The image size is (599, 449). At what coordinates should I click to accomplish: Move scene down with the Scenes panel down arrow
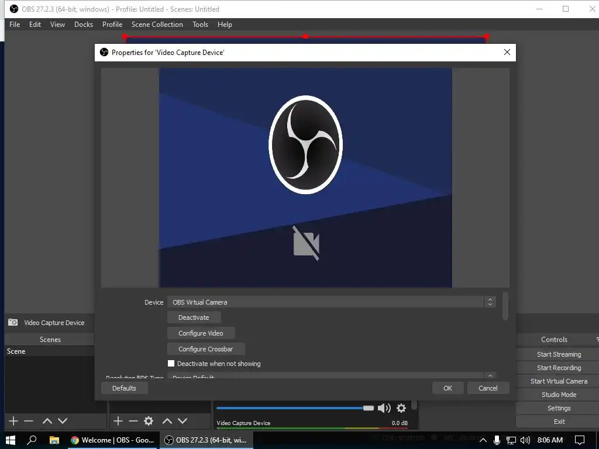click(x=63, y=421)
